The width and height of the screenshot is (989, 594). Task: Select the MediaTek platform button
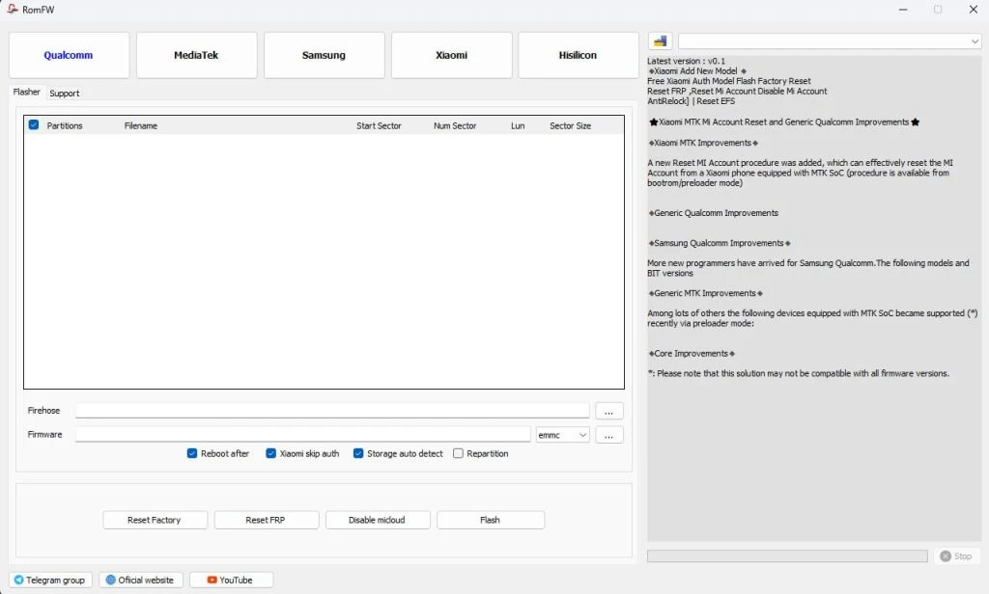[x=196, y=55]
